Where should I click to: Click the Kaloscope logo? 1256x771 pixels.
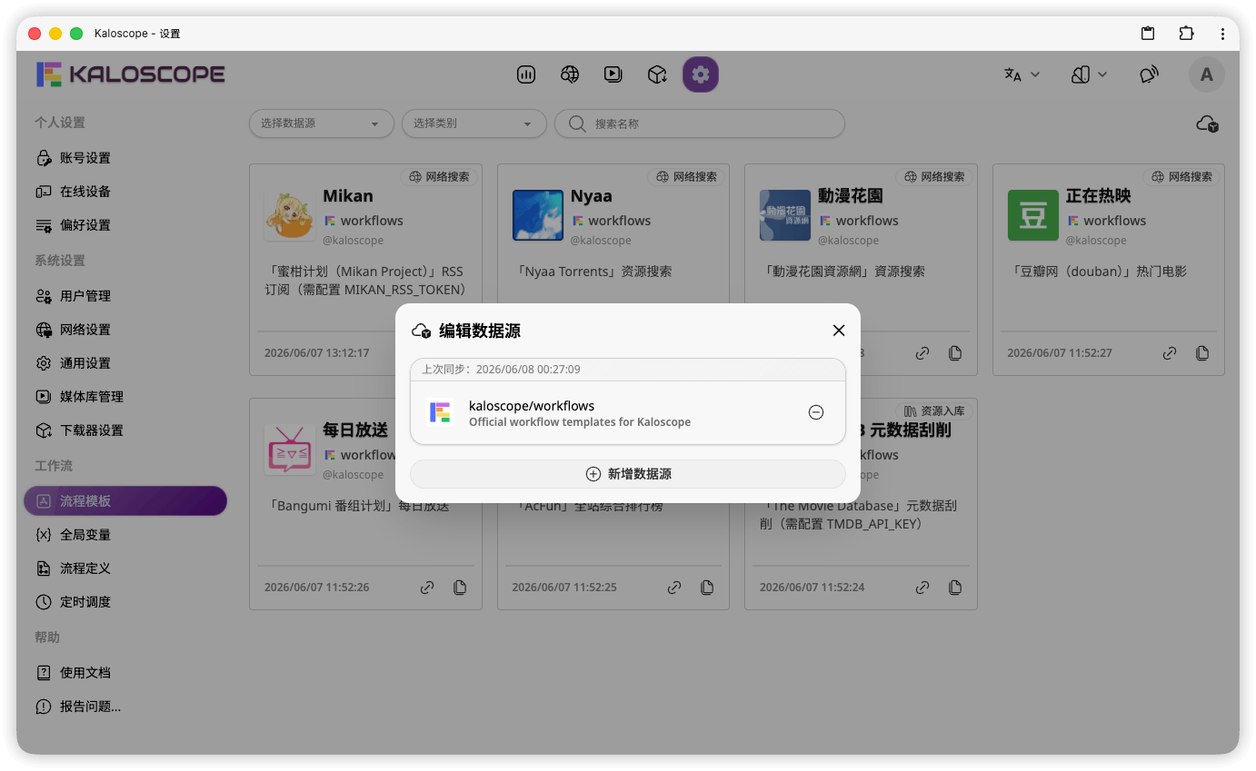(131, 74)
